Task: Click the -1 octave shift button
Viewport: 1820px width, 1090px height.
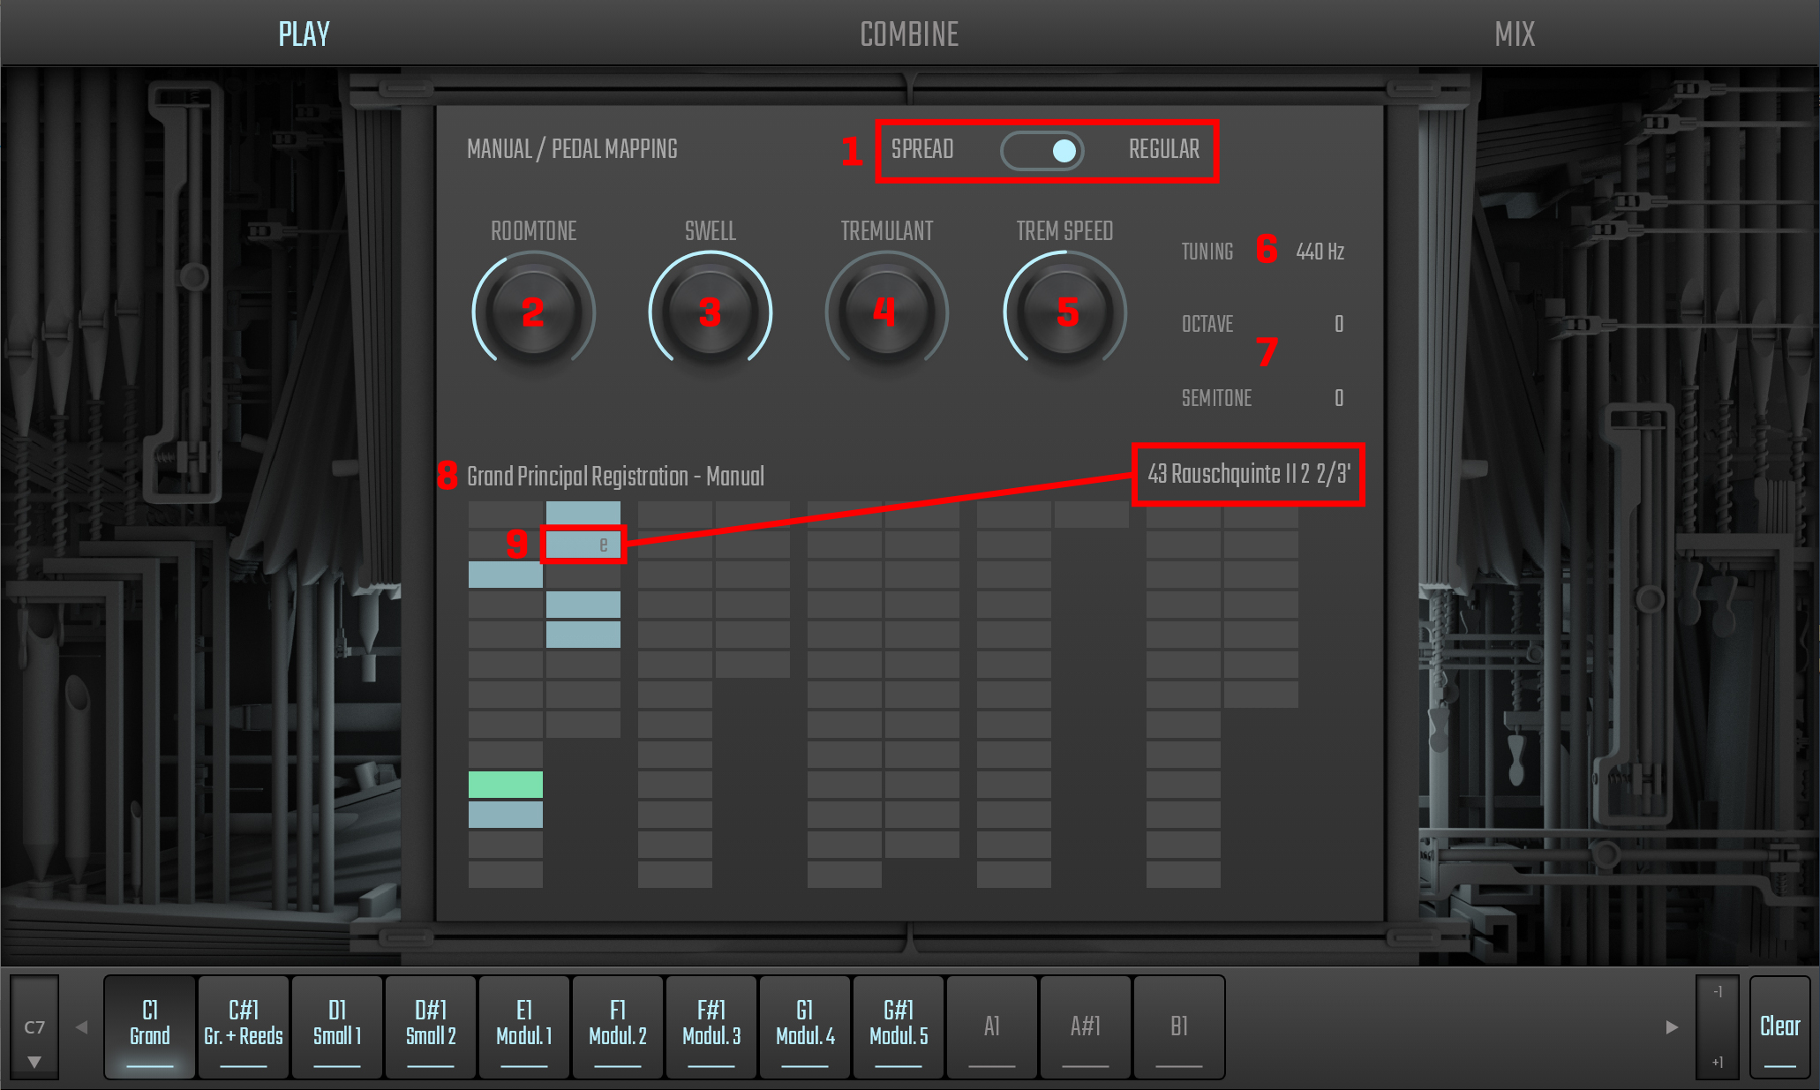Action: tap(1717, 992)
